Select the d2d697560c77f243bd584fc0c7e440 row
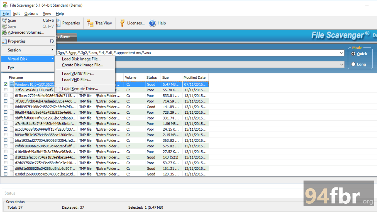This screenshot has height=212, width=377. point(105,163)
